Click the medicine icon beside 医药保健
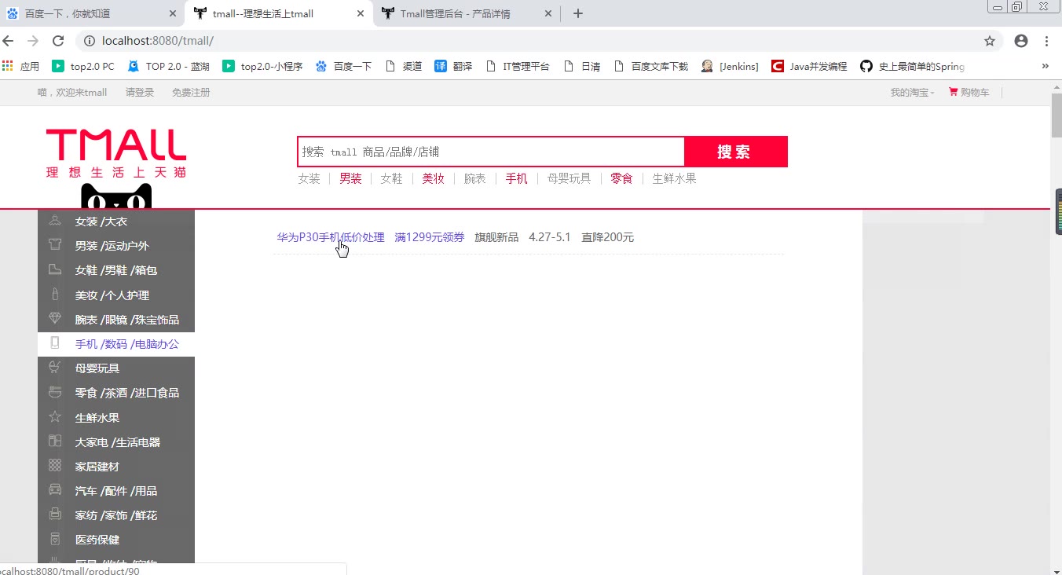The width and height of the screenshot is (1062, 575). [x=55, y=539]
